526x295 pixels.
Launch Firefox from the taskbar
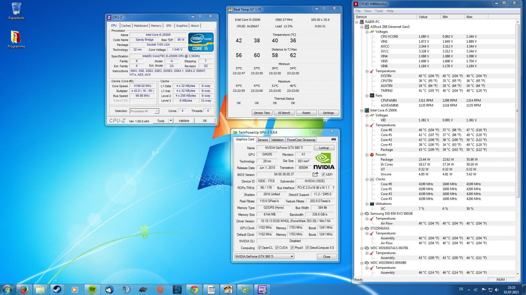click(24, 290)
